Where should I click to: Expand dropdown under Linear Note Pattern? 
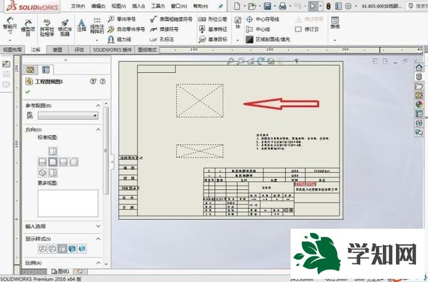coord(97,40)
